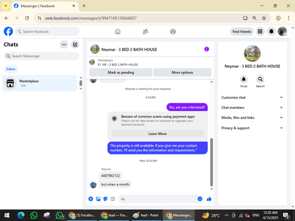Image resolution: width=295 pixels, height=221 pixels.
Task: Switch to Messenger | Facebook browser tab
Action: (45, 6)
